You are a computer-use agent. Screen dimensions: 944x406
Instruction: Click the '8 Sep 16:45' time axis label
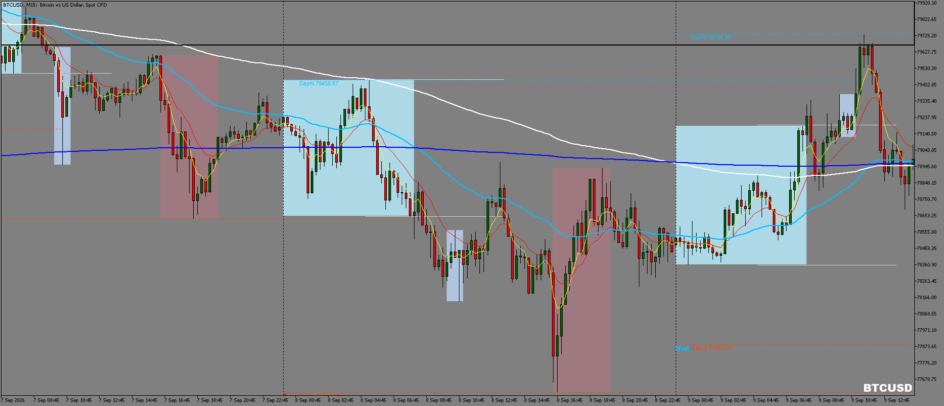tap(569, 400)
